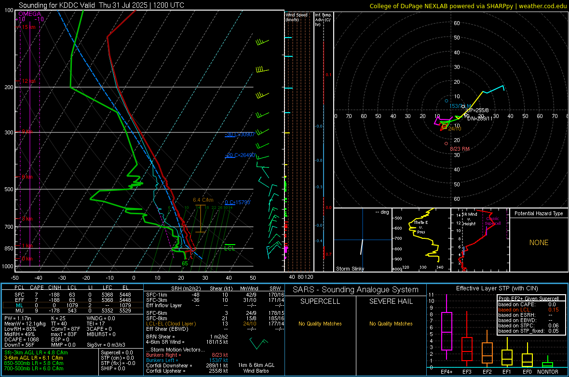
Task: Select the '15 km' height marker
Action: tap(28, 27)
